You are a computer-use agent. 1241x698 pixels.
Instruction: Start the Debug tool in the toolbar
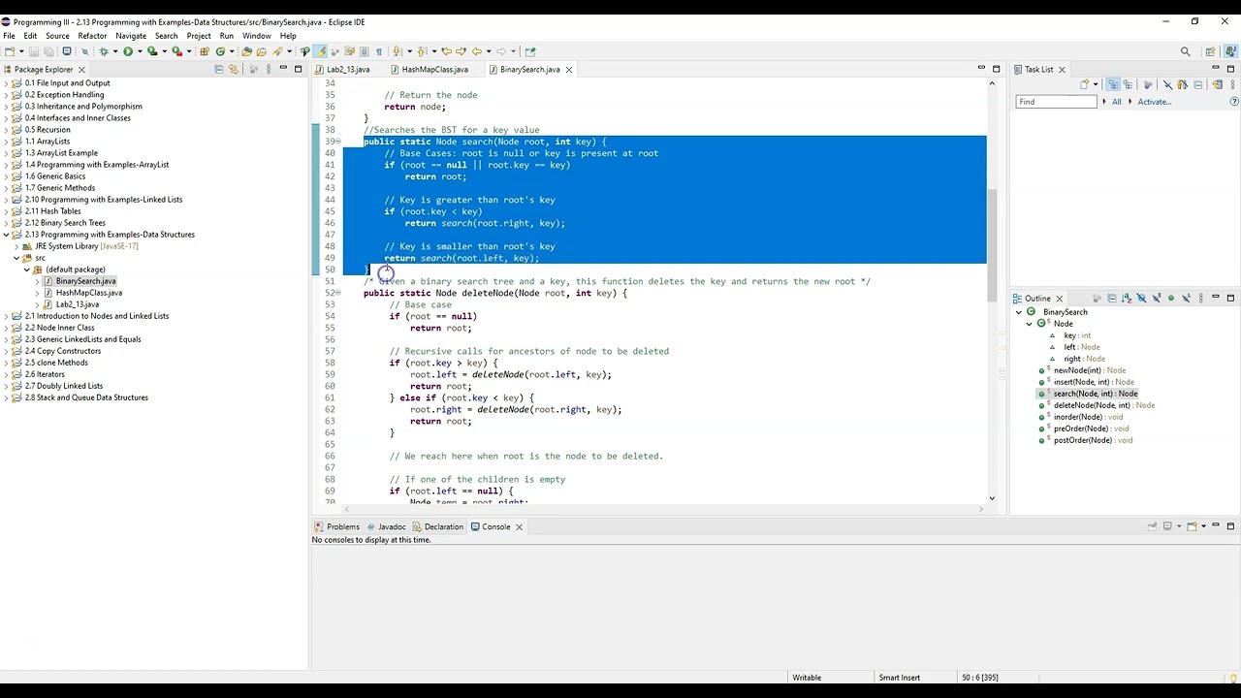[x=103, y=51]
